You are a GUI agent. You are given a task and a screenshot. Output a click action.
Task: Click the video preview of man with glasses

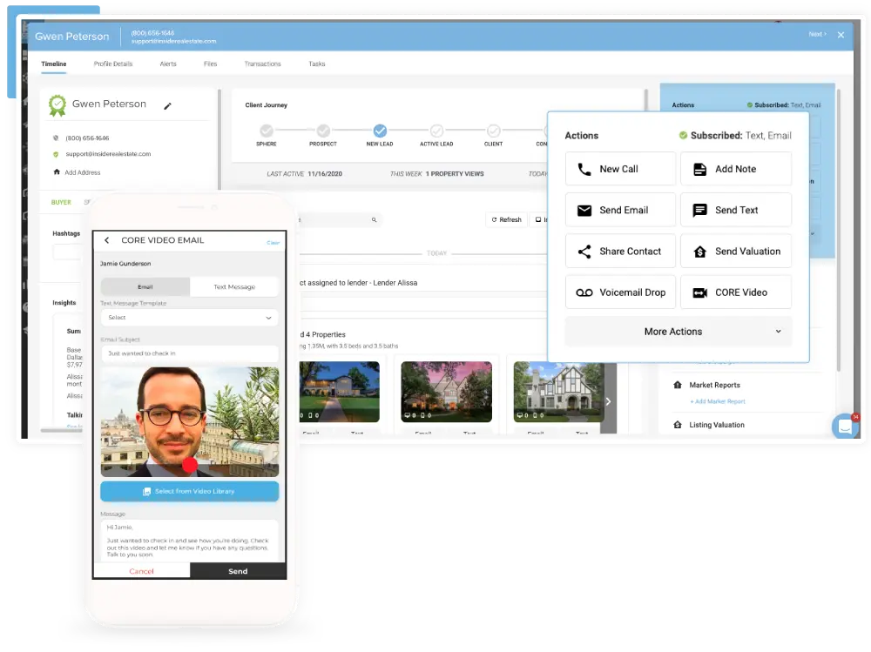(189, 421)
